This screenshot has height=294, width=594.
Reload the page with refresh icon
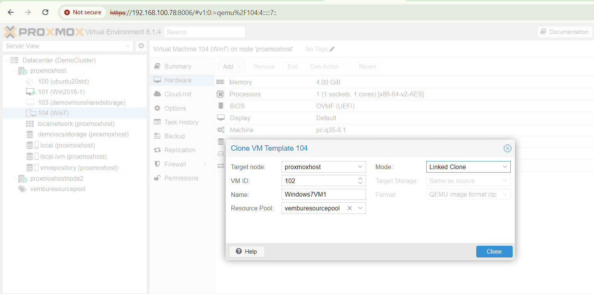click(45, 12)
